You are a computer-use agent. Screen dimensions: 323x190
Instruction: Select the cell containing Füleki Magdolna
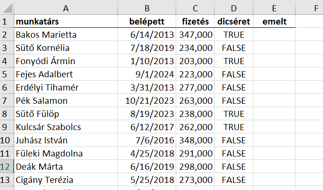66,154
